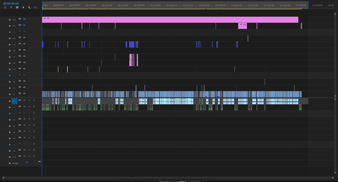Lock the V13 track
This screenshot has height=182, width=338.
(10, 20)
